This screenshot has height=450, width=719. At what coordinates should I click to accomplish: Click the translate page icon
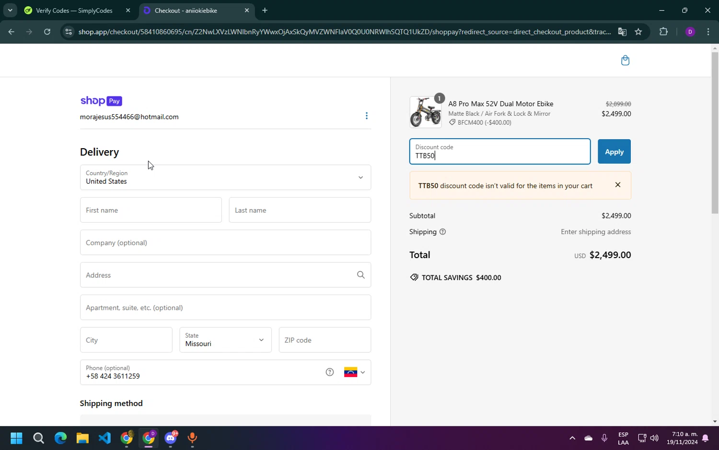tap(622, 32)
